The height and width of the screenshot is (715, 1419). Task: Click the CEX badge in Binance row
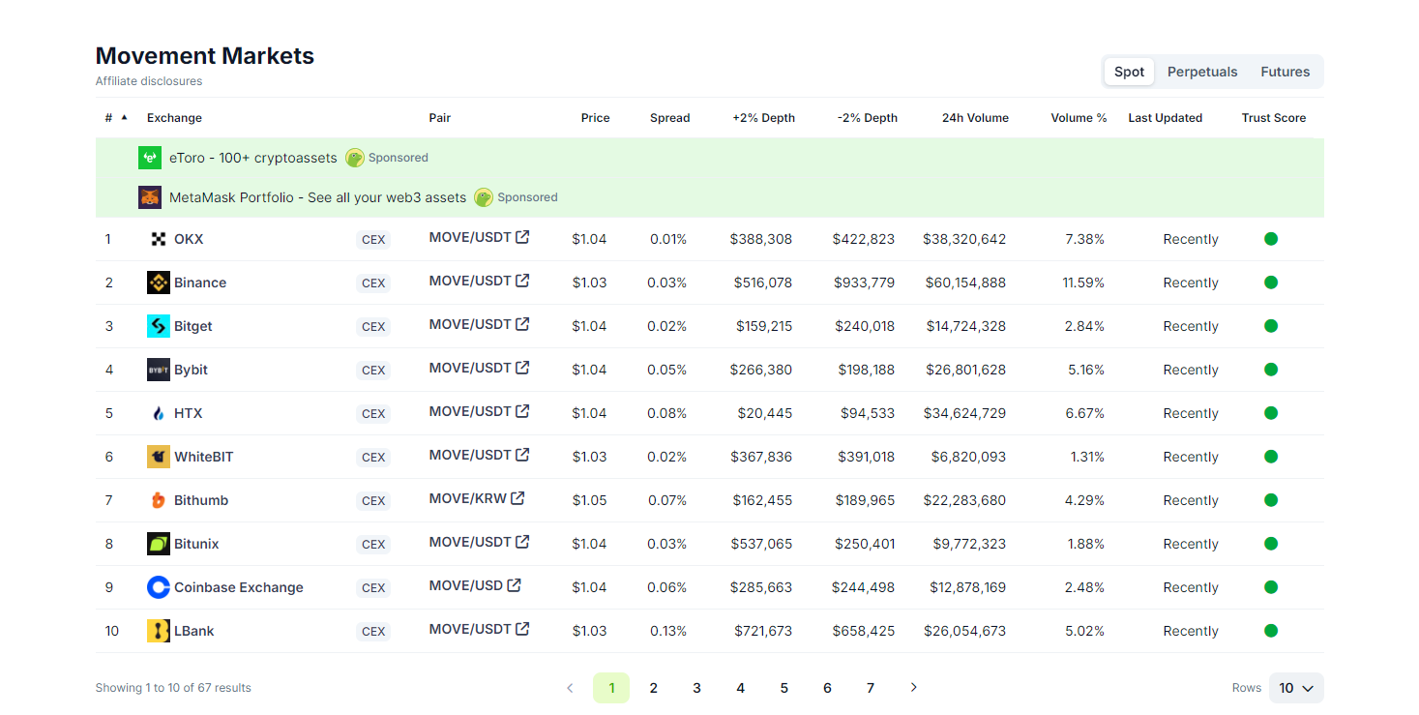(373, 283)
